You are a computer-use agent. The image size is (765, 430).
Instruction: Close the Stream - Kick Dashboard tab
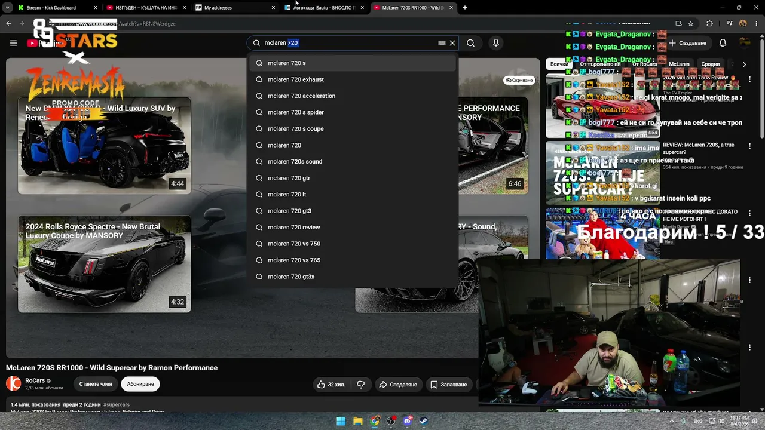[x=96, y=8]
